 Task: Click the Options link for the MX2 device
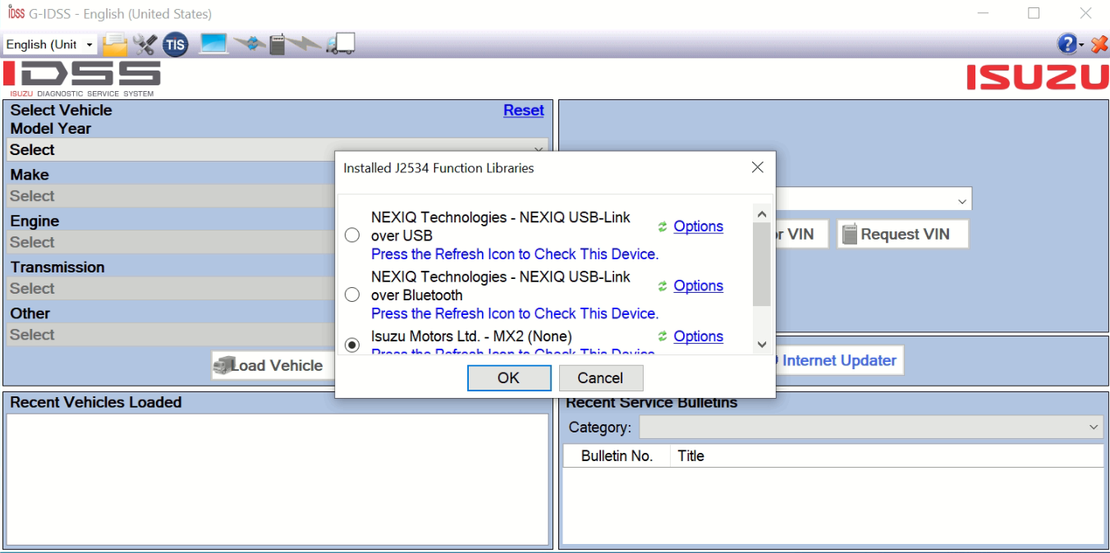698,336
